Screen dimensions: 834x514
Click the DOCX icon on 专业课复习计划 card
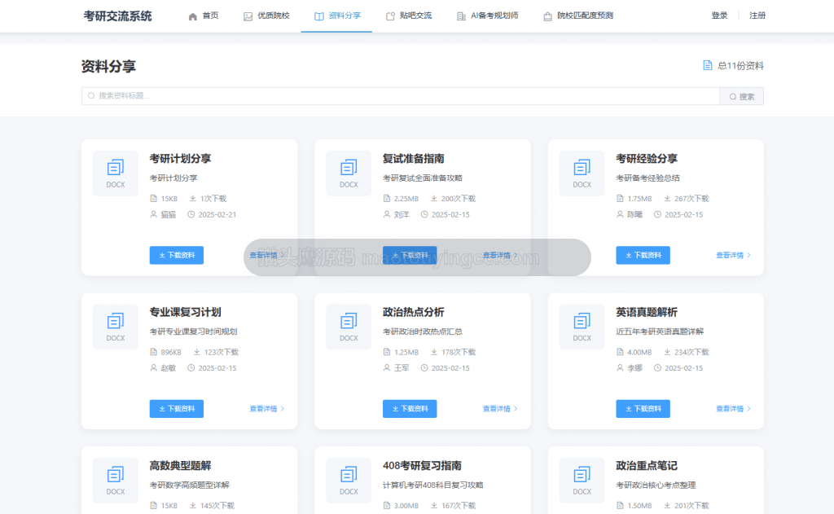[116, 327]
